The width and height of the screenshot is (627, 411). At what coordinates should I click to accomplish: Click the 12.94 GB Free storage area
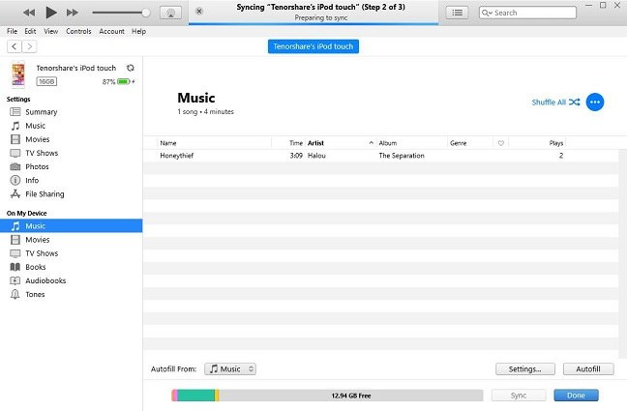(x=351, y=396)
